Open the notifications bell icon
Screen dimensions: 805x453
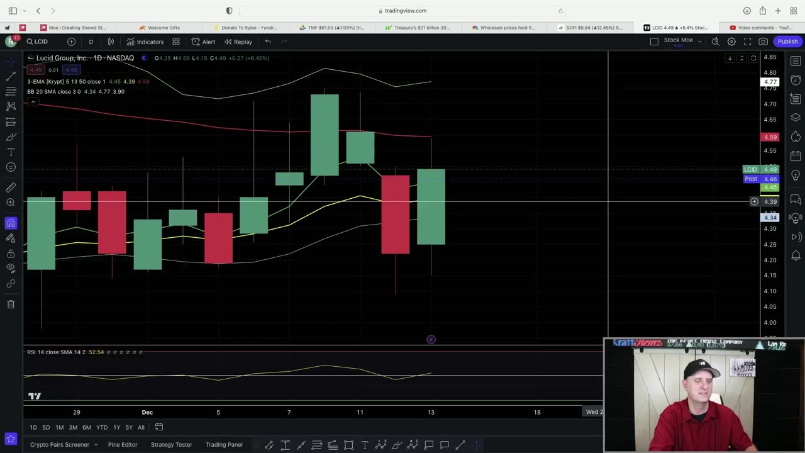796,255
